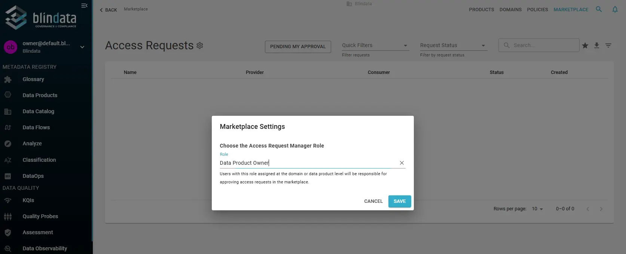This screenshot has height=254, width=626.
Task: Click the Data Flows icon
Action: (8, 127)
